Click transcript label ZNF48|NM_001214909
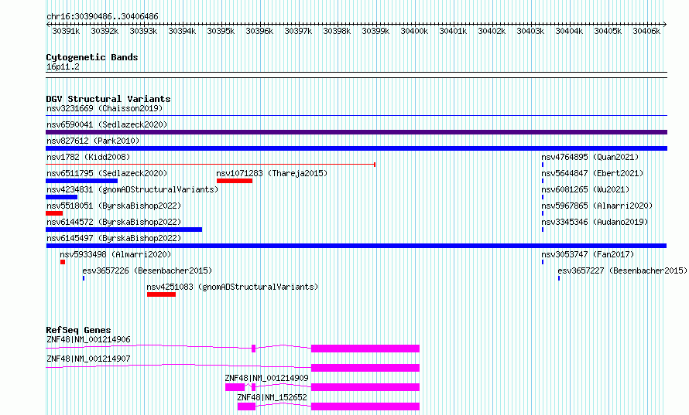 coord(267,378)
